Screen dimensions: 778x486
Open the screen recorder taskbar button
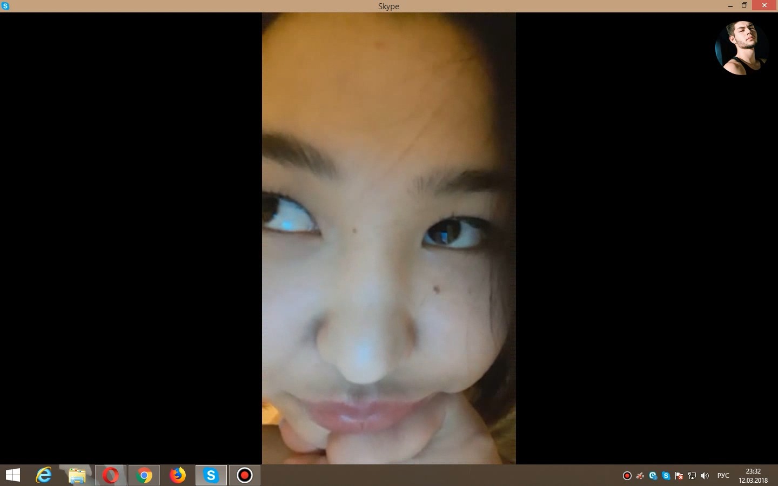click(245, 475)
